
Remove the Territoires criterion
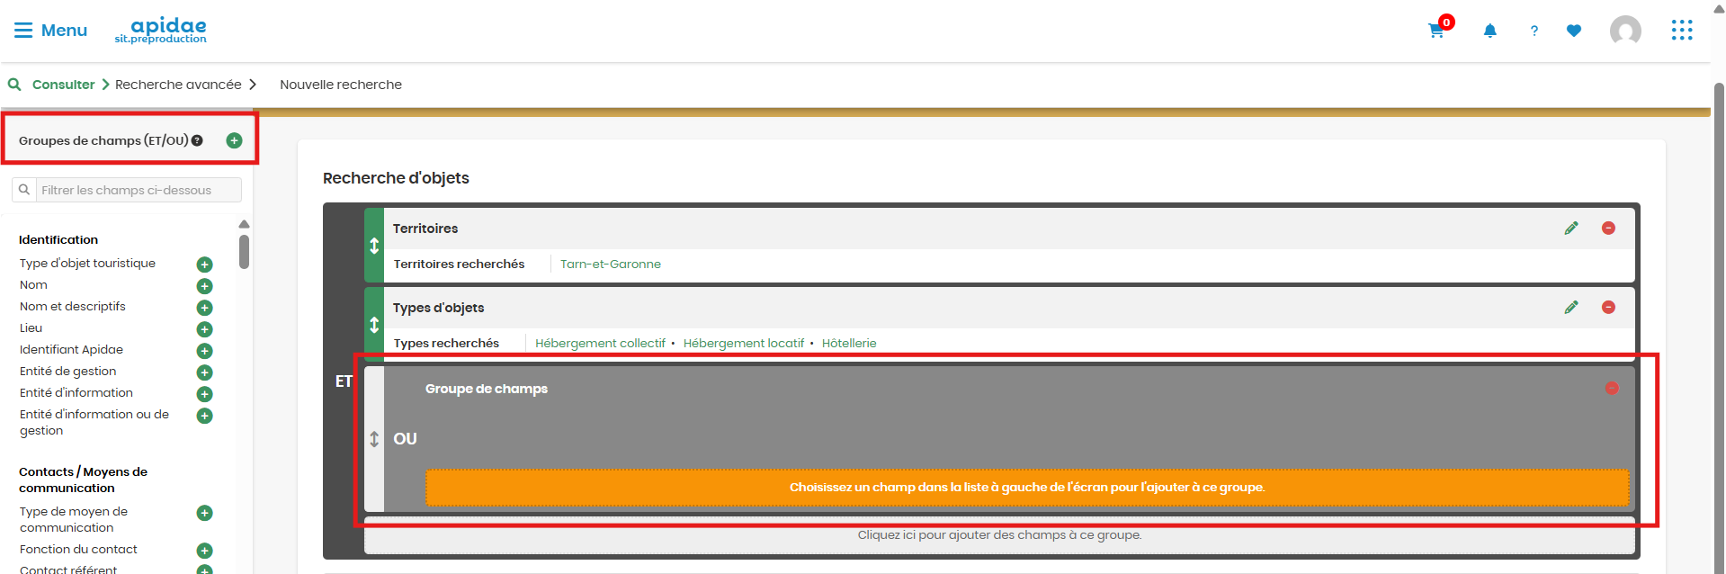point(1608,229)
